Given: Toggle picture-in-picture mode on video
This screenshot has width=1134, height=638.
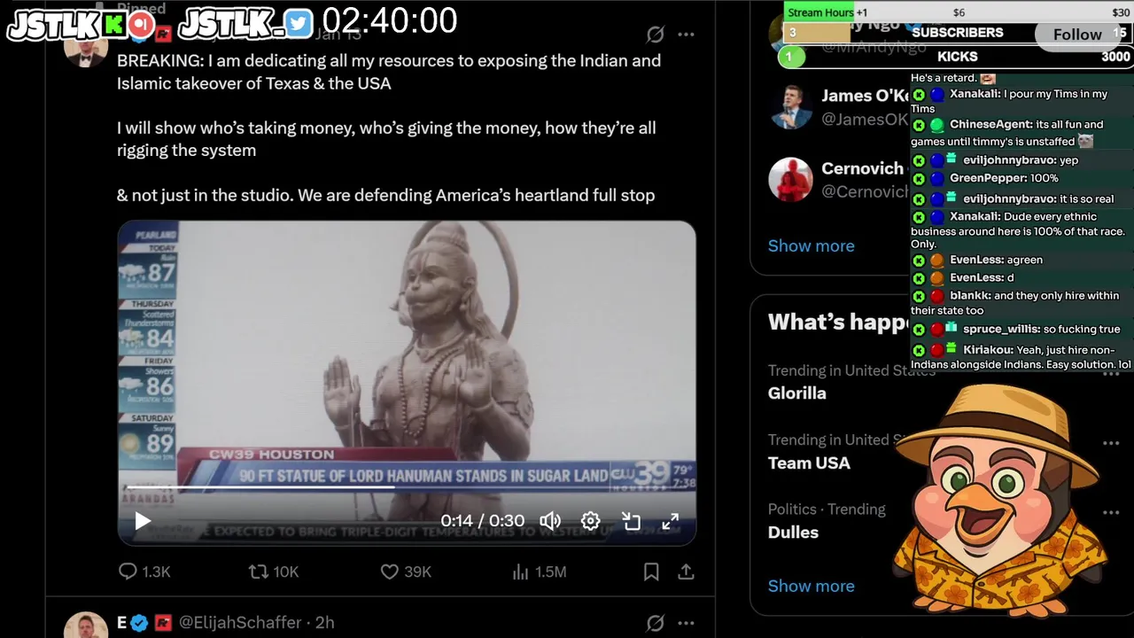Looking at the screenshot, I should [x=631, y=521].
